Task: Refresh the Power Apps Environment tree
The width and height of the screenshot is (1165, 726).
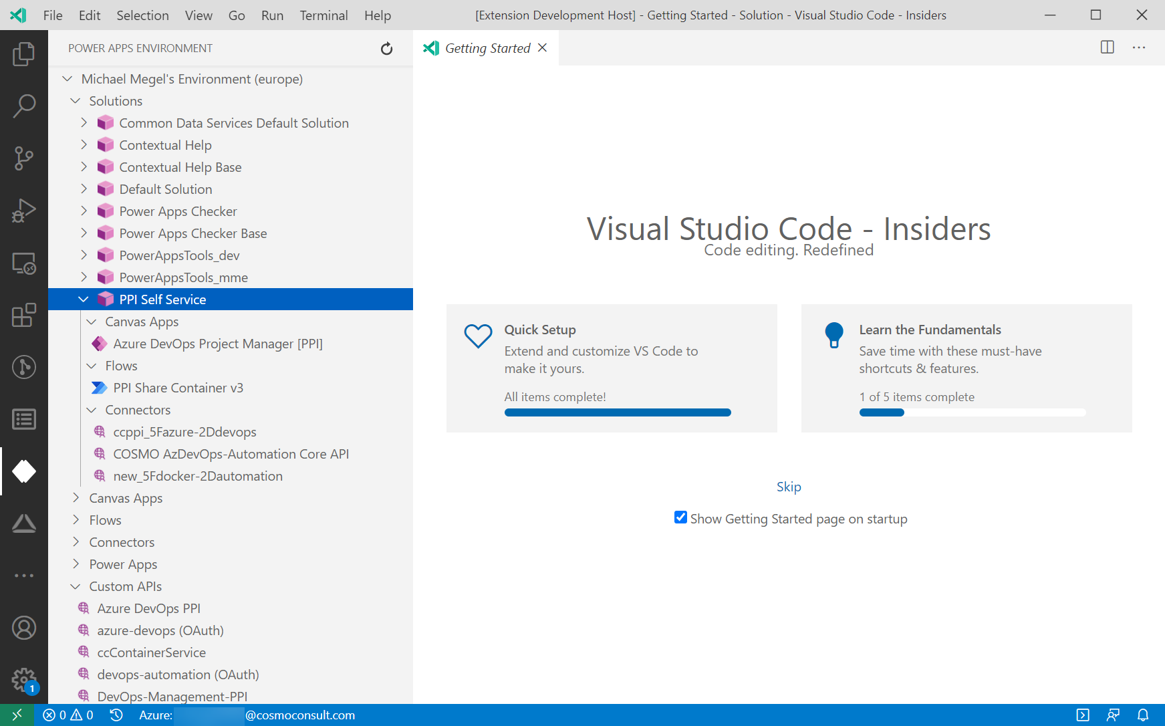Action: click(386, 48)
